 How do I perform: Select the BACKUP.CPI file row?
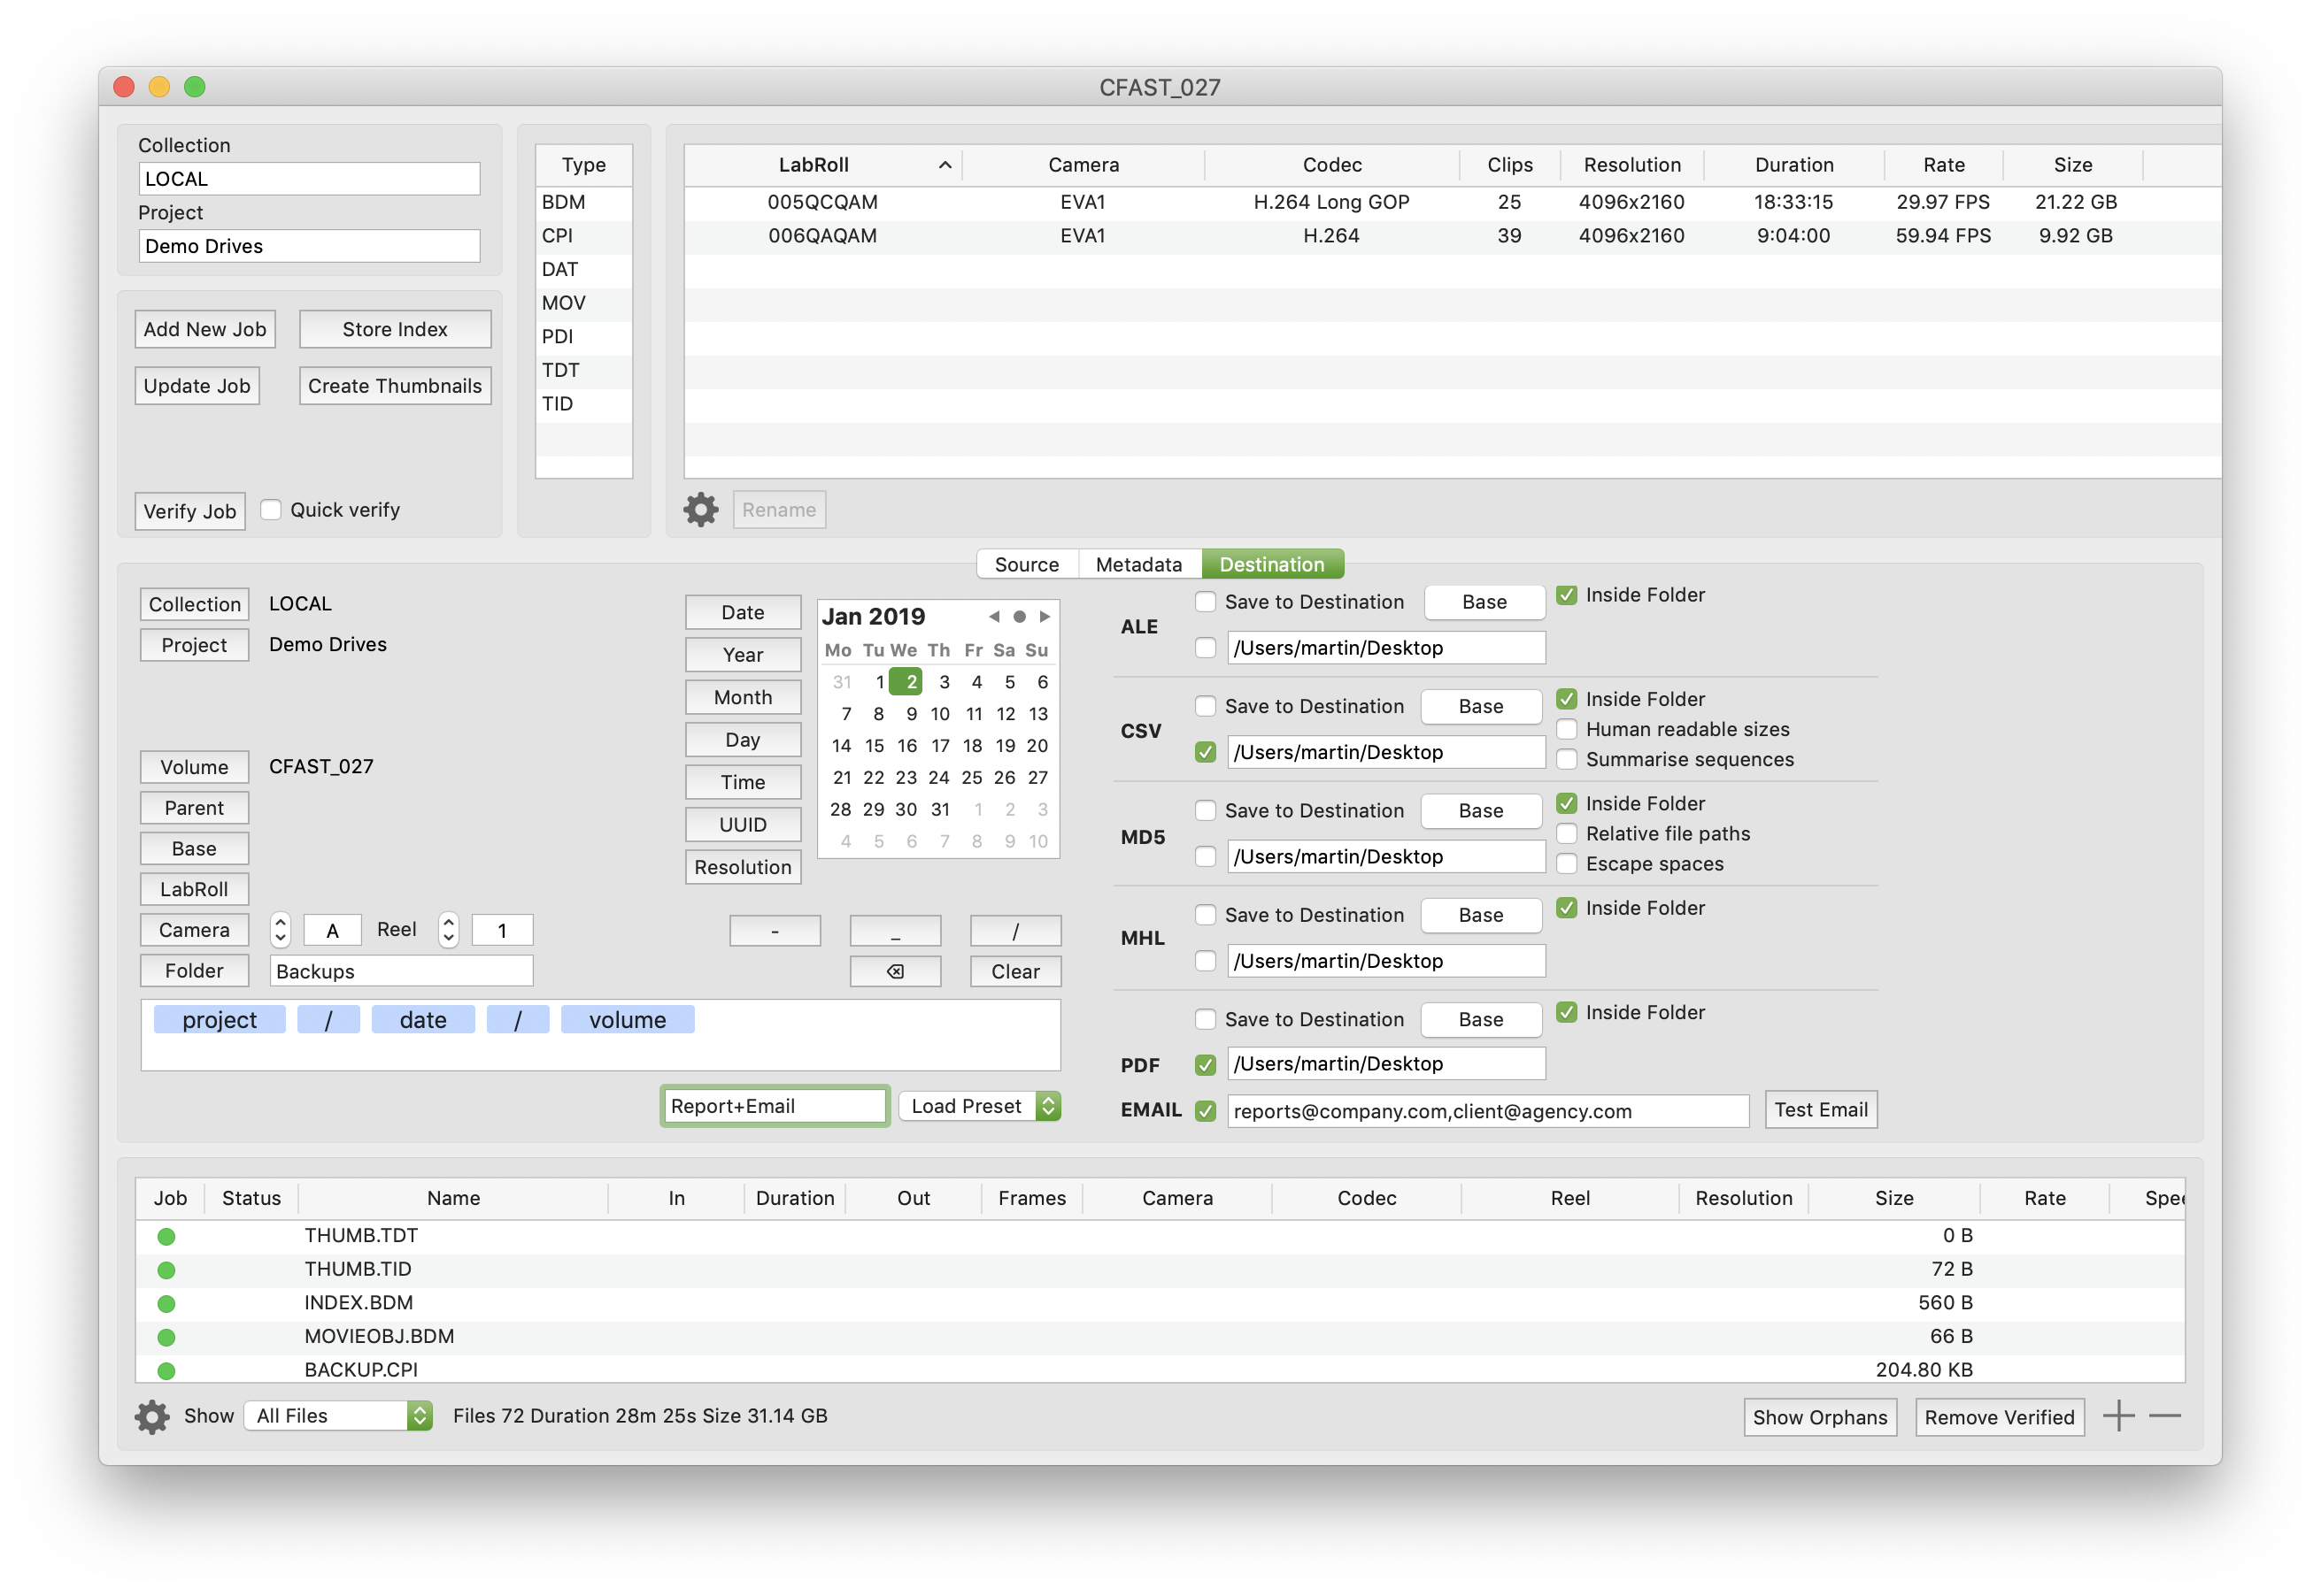point(1160,1371)
